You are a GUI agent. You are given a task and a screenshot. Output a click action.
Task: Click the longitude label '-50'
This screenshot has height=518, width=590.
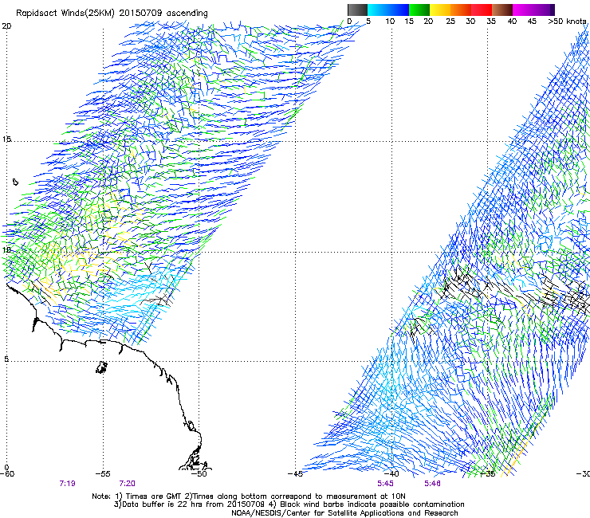(x=199, y=473)
